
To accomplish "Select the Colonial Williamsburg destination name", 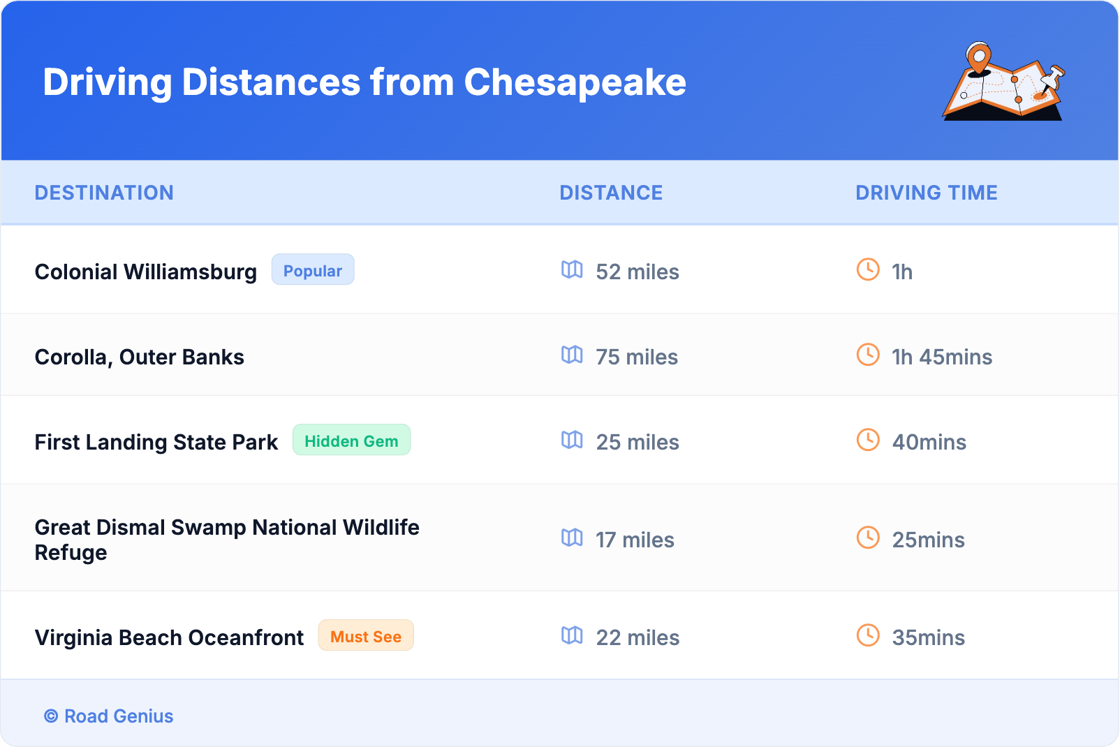I will [146, 272].
